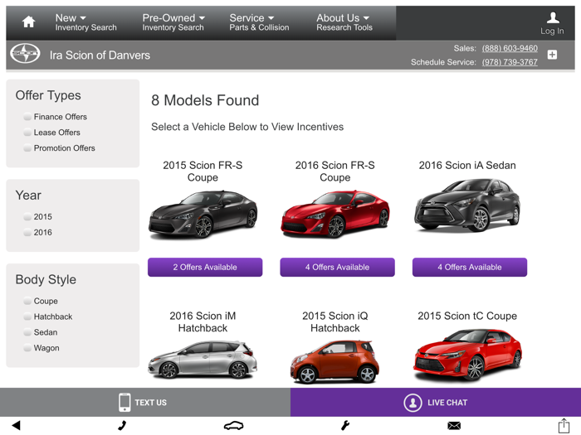This screenshot has height=435, width=581.
Task: Open the Log In user icon
Action: 553,17
